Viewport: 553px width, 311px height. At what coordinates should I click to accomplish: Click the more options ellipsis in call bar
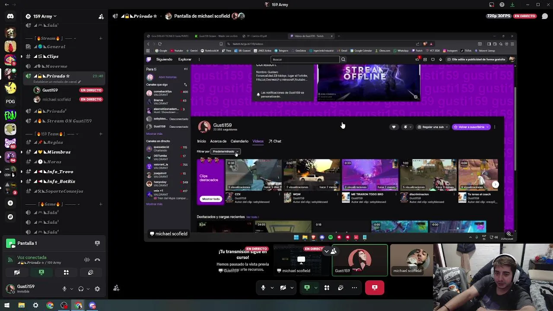click(x=354, y=288)
